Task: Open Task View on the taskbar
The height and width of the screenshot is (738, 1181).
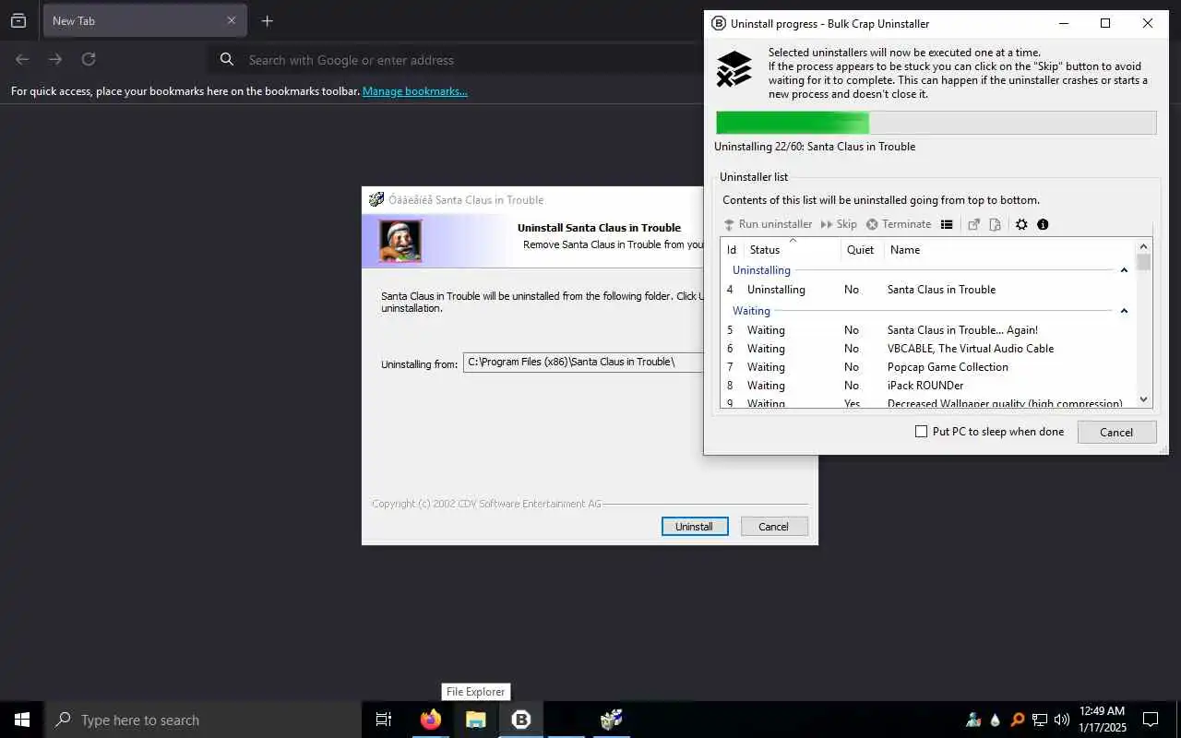Action: pyautogui.click(x=384, y=720)
